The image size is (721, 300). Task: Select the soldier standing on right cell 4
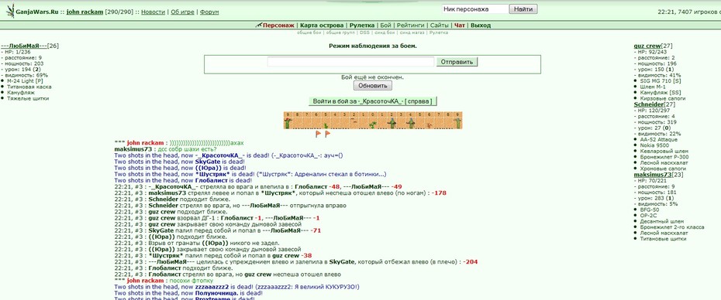[x=410, y=123]
